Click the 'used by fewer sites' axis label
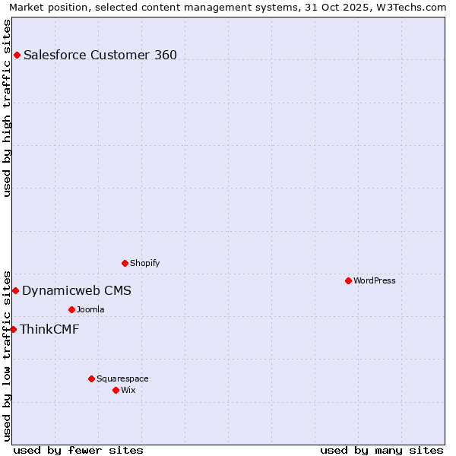 pos(78,450)
